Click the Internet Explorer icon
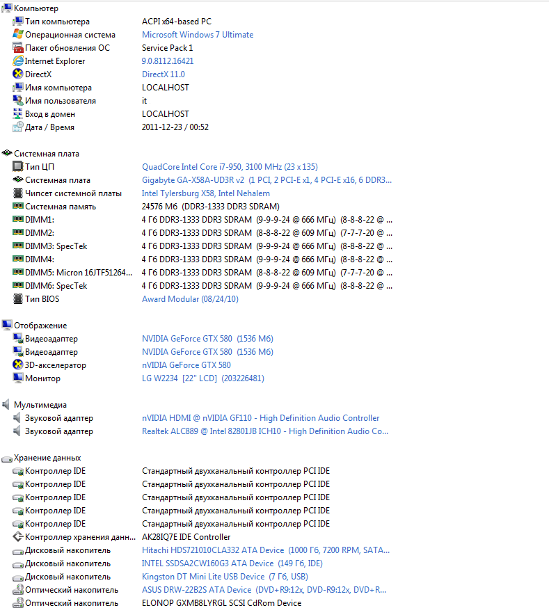The width and height of the screenshot is (549, 608). [18, 61]
